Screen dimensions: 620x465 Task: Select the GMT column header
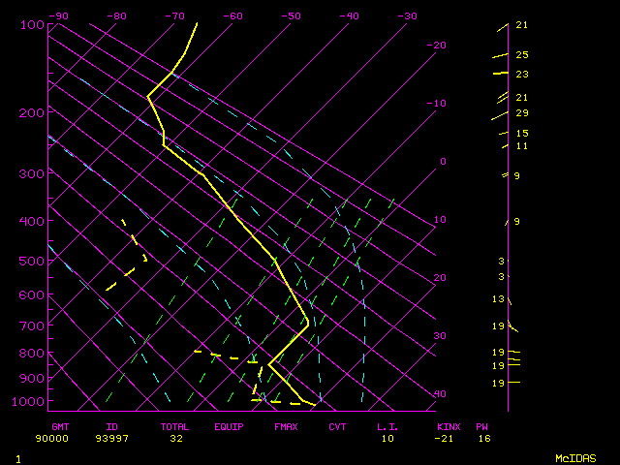59,426
